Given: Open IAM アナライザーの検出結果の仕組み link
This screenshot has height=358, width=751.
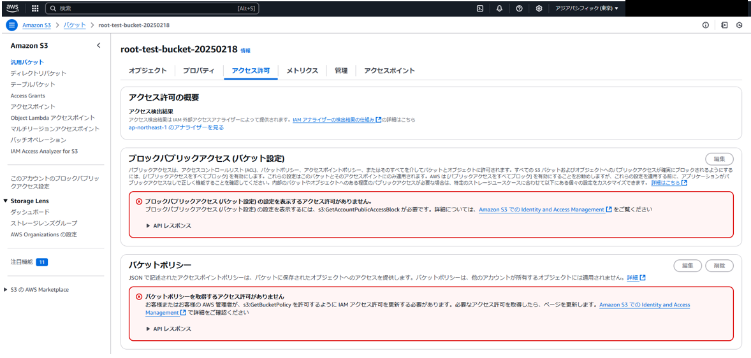Looking at the screenshot, I should click(x=337, y=120).
